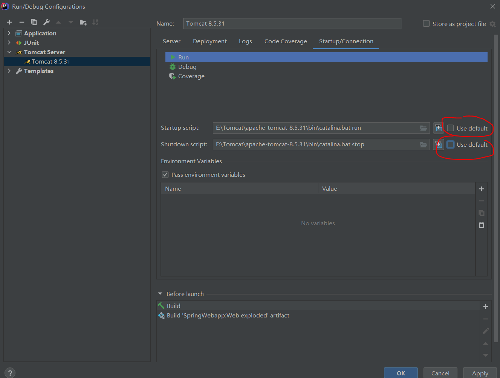Move Before launch task up
The image size is (500, 378).
pyautogui.click(x=486, y=343)
